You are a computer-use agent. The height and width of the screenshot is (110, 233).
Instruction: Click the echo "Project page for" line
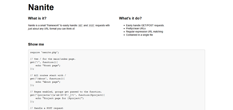coord(60,98)
